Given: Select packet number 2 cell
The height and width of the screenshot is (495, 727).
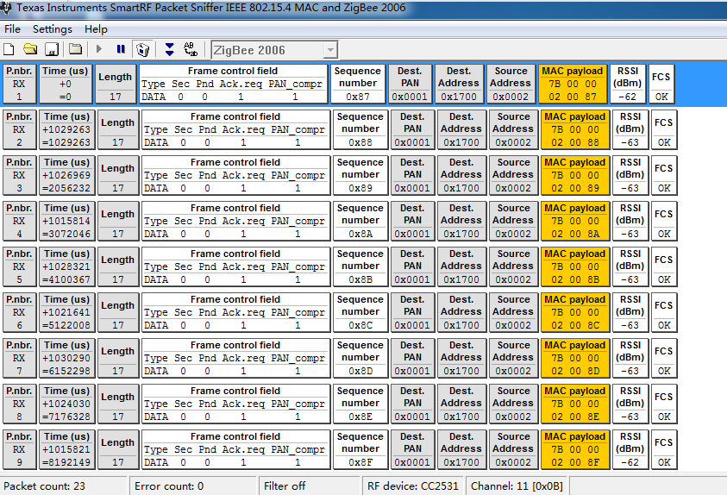Looking at the screenshot, I should coord(20,129).
